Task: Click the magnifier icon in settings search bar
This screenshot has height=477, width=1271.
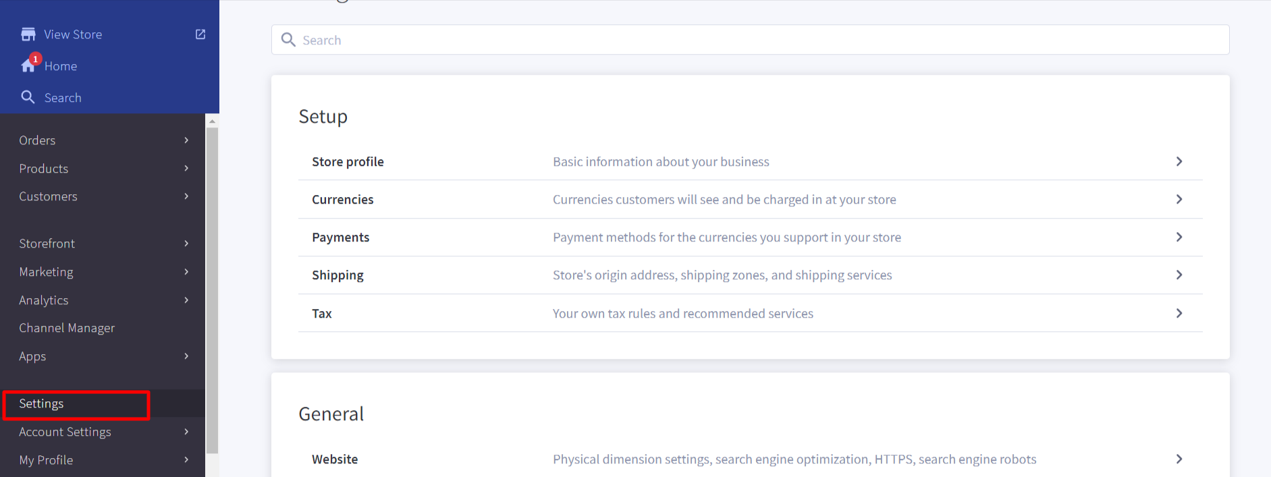Action: tap(288, 40)
